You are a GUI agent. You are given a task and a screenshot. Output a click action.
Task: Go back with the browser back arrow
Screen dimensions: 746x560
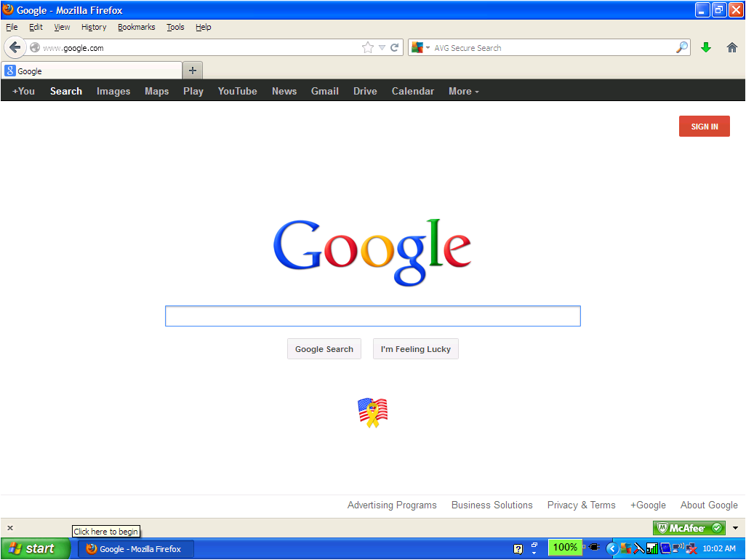click(x=15, y=47)
